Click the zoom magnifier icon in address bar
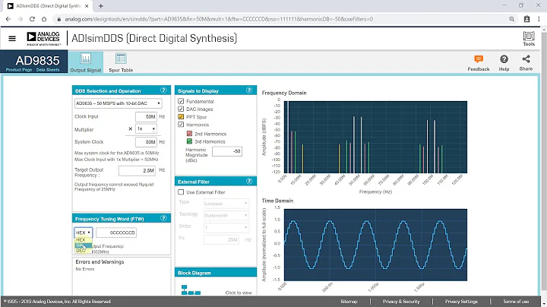The height and width of the screenshot is (307, 547). click(512, 19)
